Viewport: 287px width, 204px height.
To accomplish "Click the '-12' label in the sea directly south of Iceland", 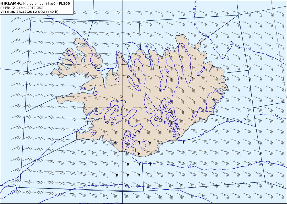I will (x=189, y=166).
